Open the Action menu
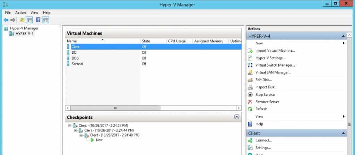The width and height of the screenshot is (355, 155). pyautogui.click(x=20, y=13)
